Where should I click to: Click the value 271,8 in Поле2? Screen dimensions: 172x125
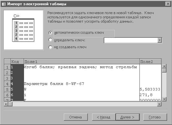coord(151,95)
